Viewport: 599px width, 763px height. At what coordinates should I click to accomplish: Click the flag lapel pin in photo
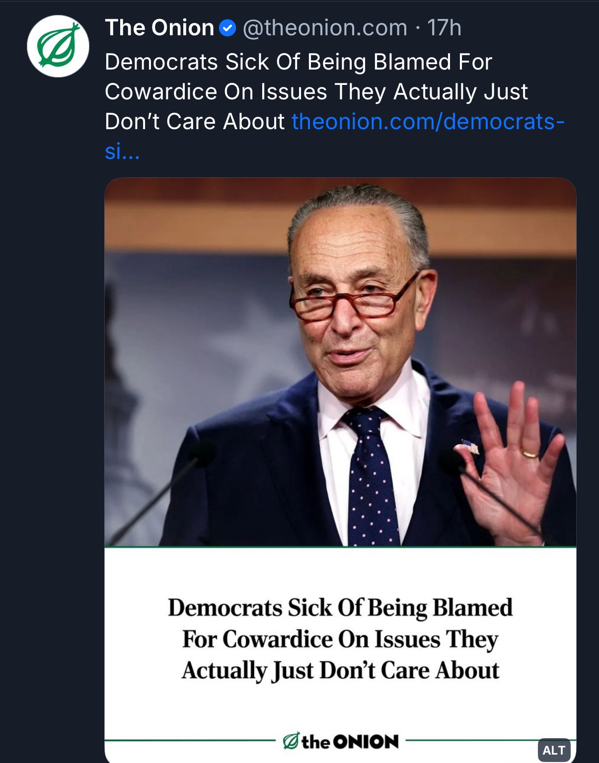pos(469,446)
